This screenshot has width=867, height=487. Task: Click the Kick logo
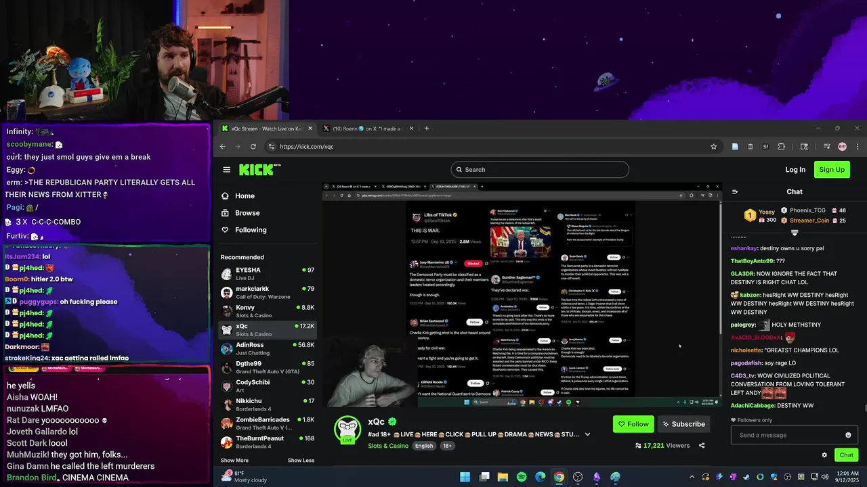point(259,169)
